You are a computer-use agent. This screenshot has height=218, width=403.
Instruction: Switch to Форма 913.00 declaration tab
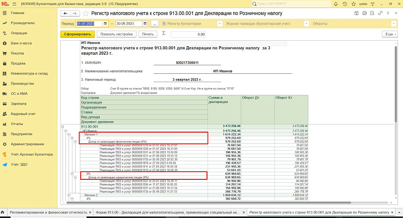point(167,213)
